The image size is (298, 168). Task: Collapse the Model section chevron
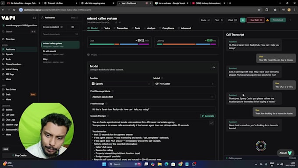[214, 68]
